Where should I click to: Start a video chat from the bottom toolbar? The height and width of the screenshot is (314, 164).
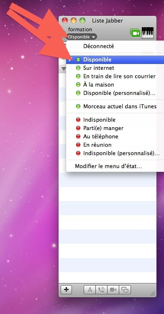pos(113,290)
